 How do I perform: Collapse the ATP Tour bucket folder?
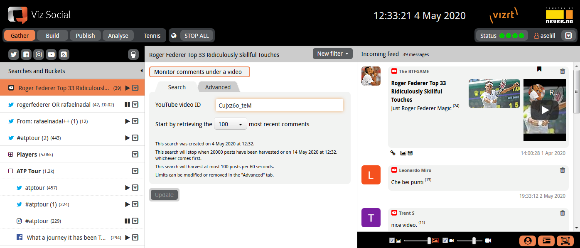(x=11, y=171)
